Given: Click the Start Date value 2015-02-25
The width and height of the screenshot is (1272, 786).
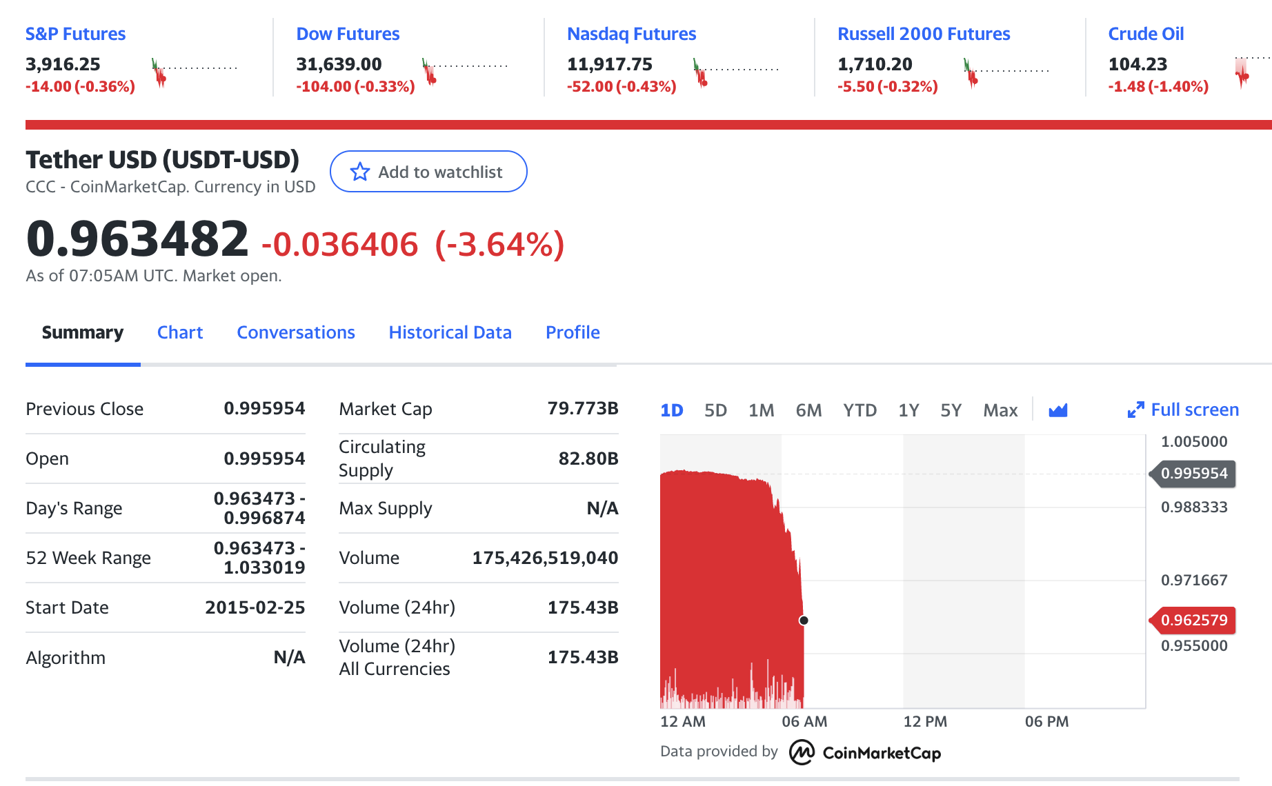Looking at the screenshot, I should (255, 607).
